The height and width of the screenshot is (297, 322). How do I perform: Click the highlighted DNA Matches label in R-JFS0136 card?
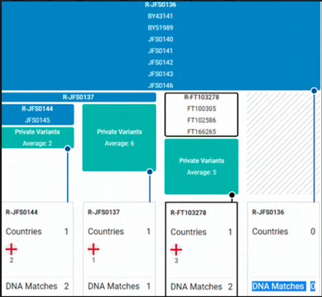point(278,286)
